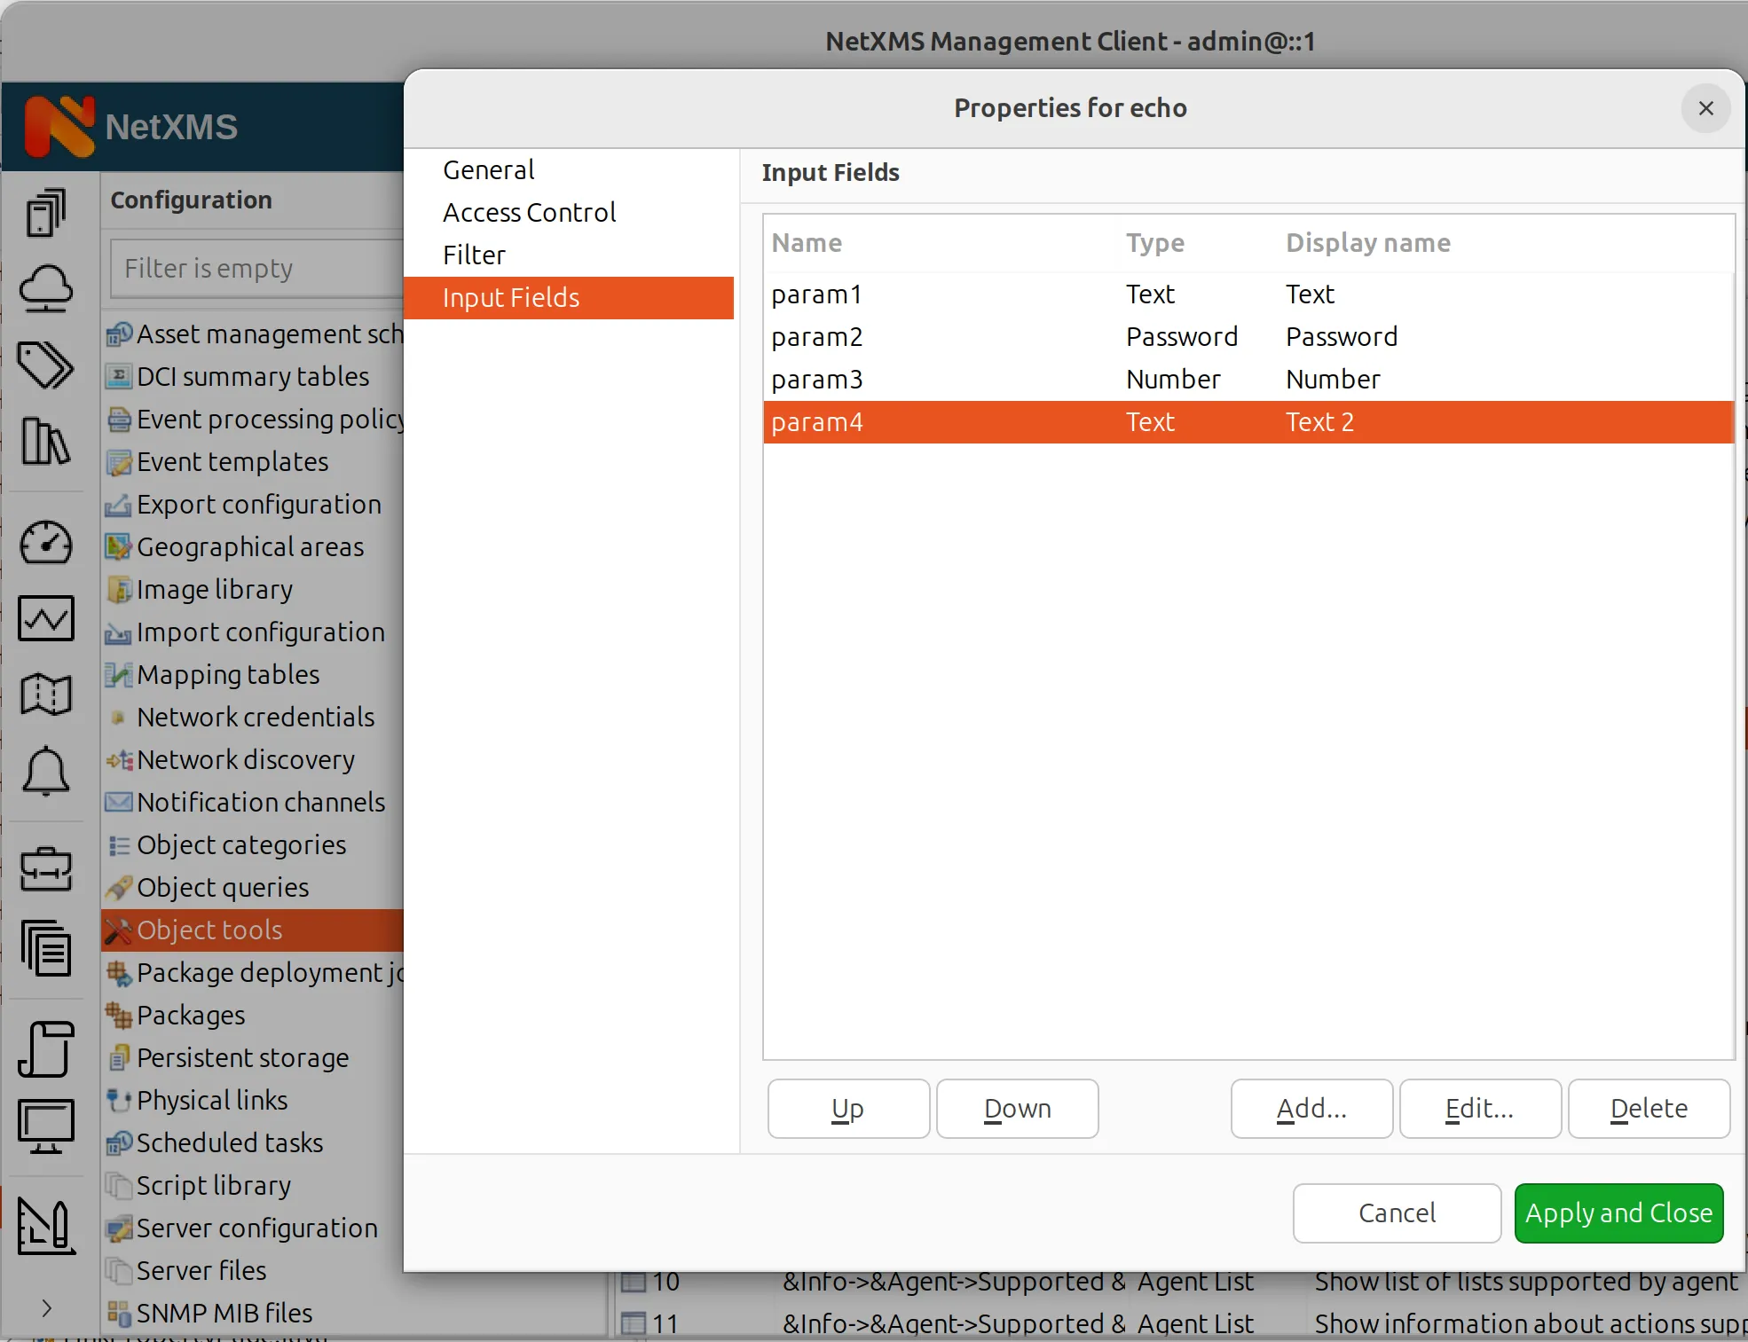Viewport: 1748px width, 1342px height.
Task: Click Apply and Close
Action: tap(1618, 1213)
